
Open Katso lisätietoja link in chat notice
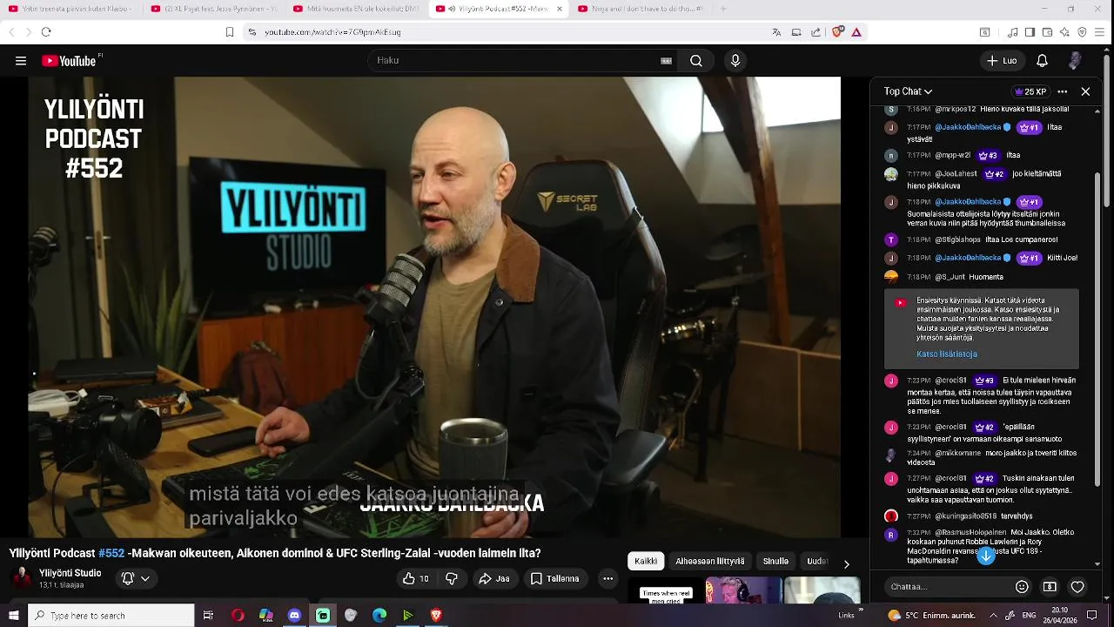coord(947,354)
